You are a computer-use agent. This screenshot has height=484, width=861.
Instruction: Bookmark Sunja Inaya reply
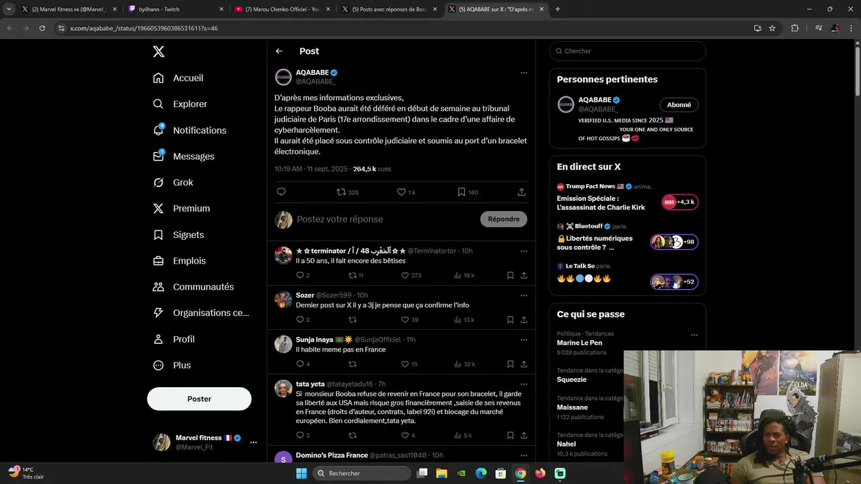510,364
